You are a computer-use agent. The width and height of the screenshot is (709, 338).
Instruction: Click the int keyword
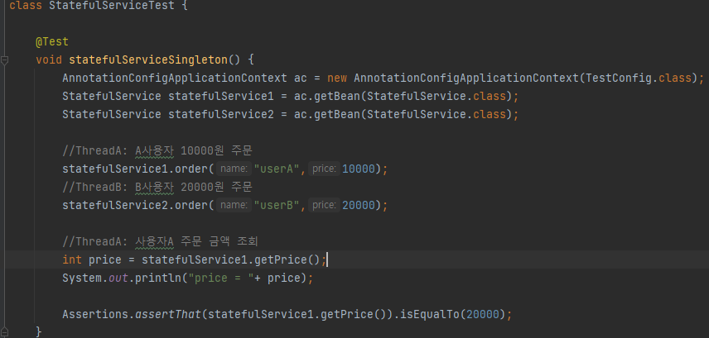(72, 259)
